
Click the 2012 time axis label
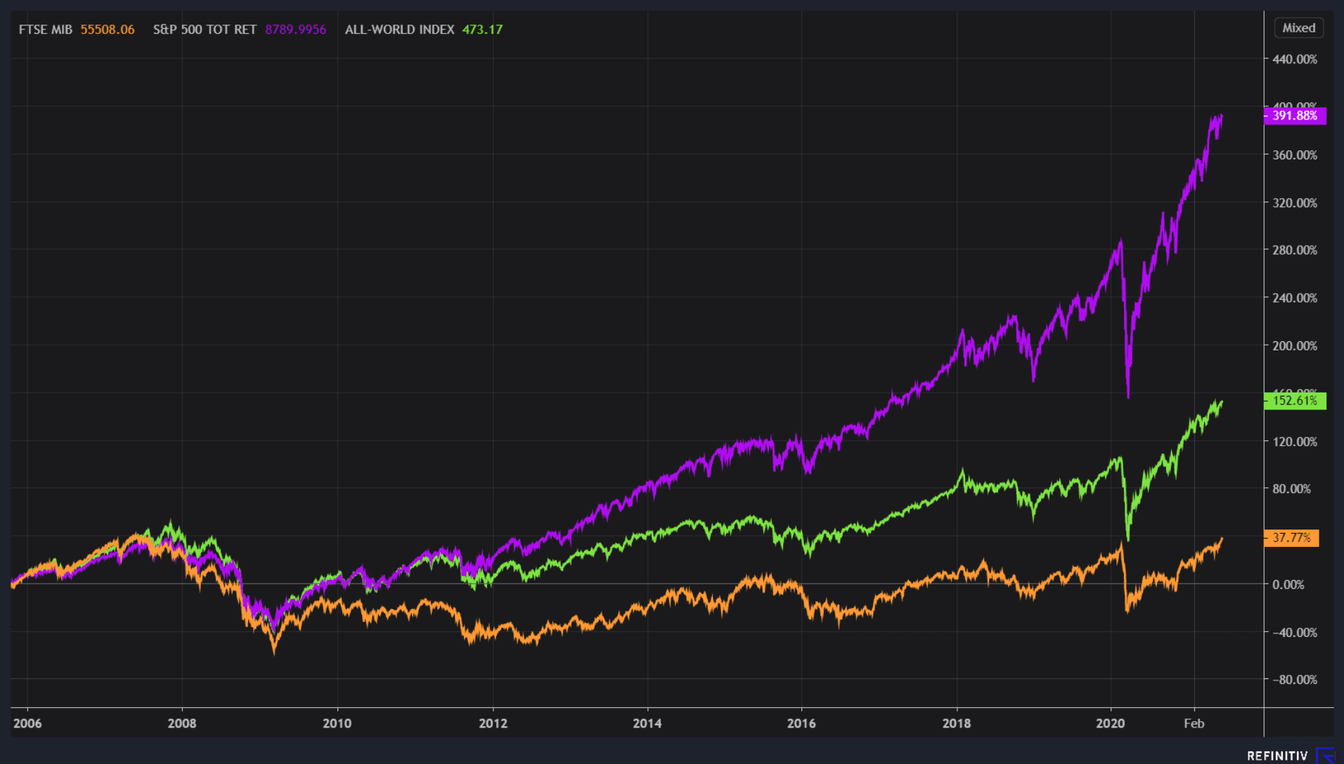(493, 723)
